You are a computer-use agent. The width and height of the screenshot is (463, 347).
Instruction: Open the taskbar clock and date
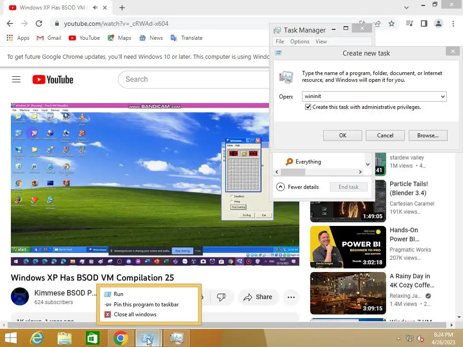443,338
